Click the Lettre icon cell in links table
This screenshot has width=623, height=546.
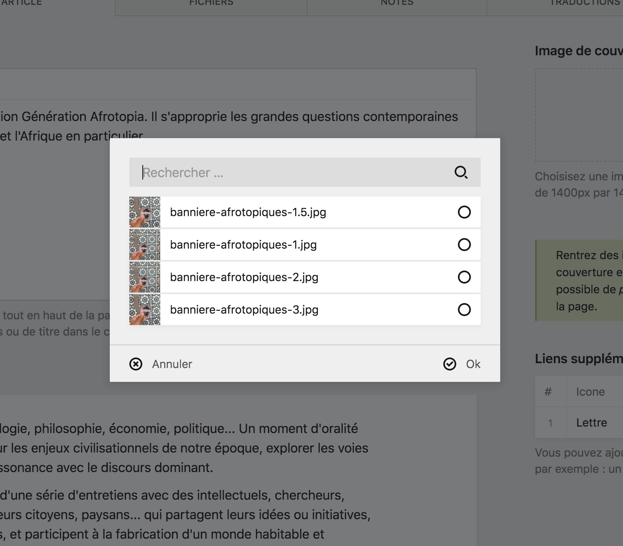pyautogui.click(x=592, y=422)
